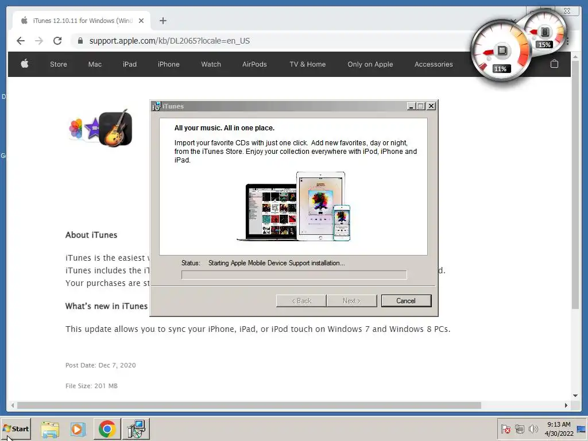Click the iMovie star app icon

point(92,129)
